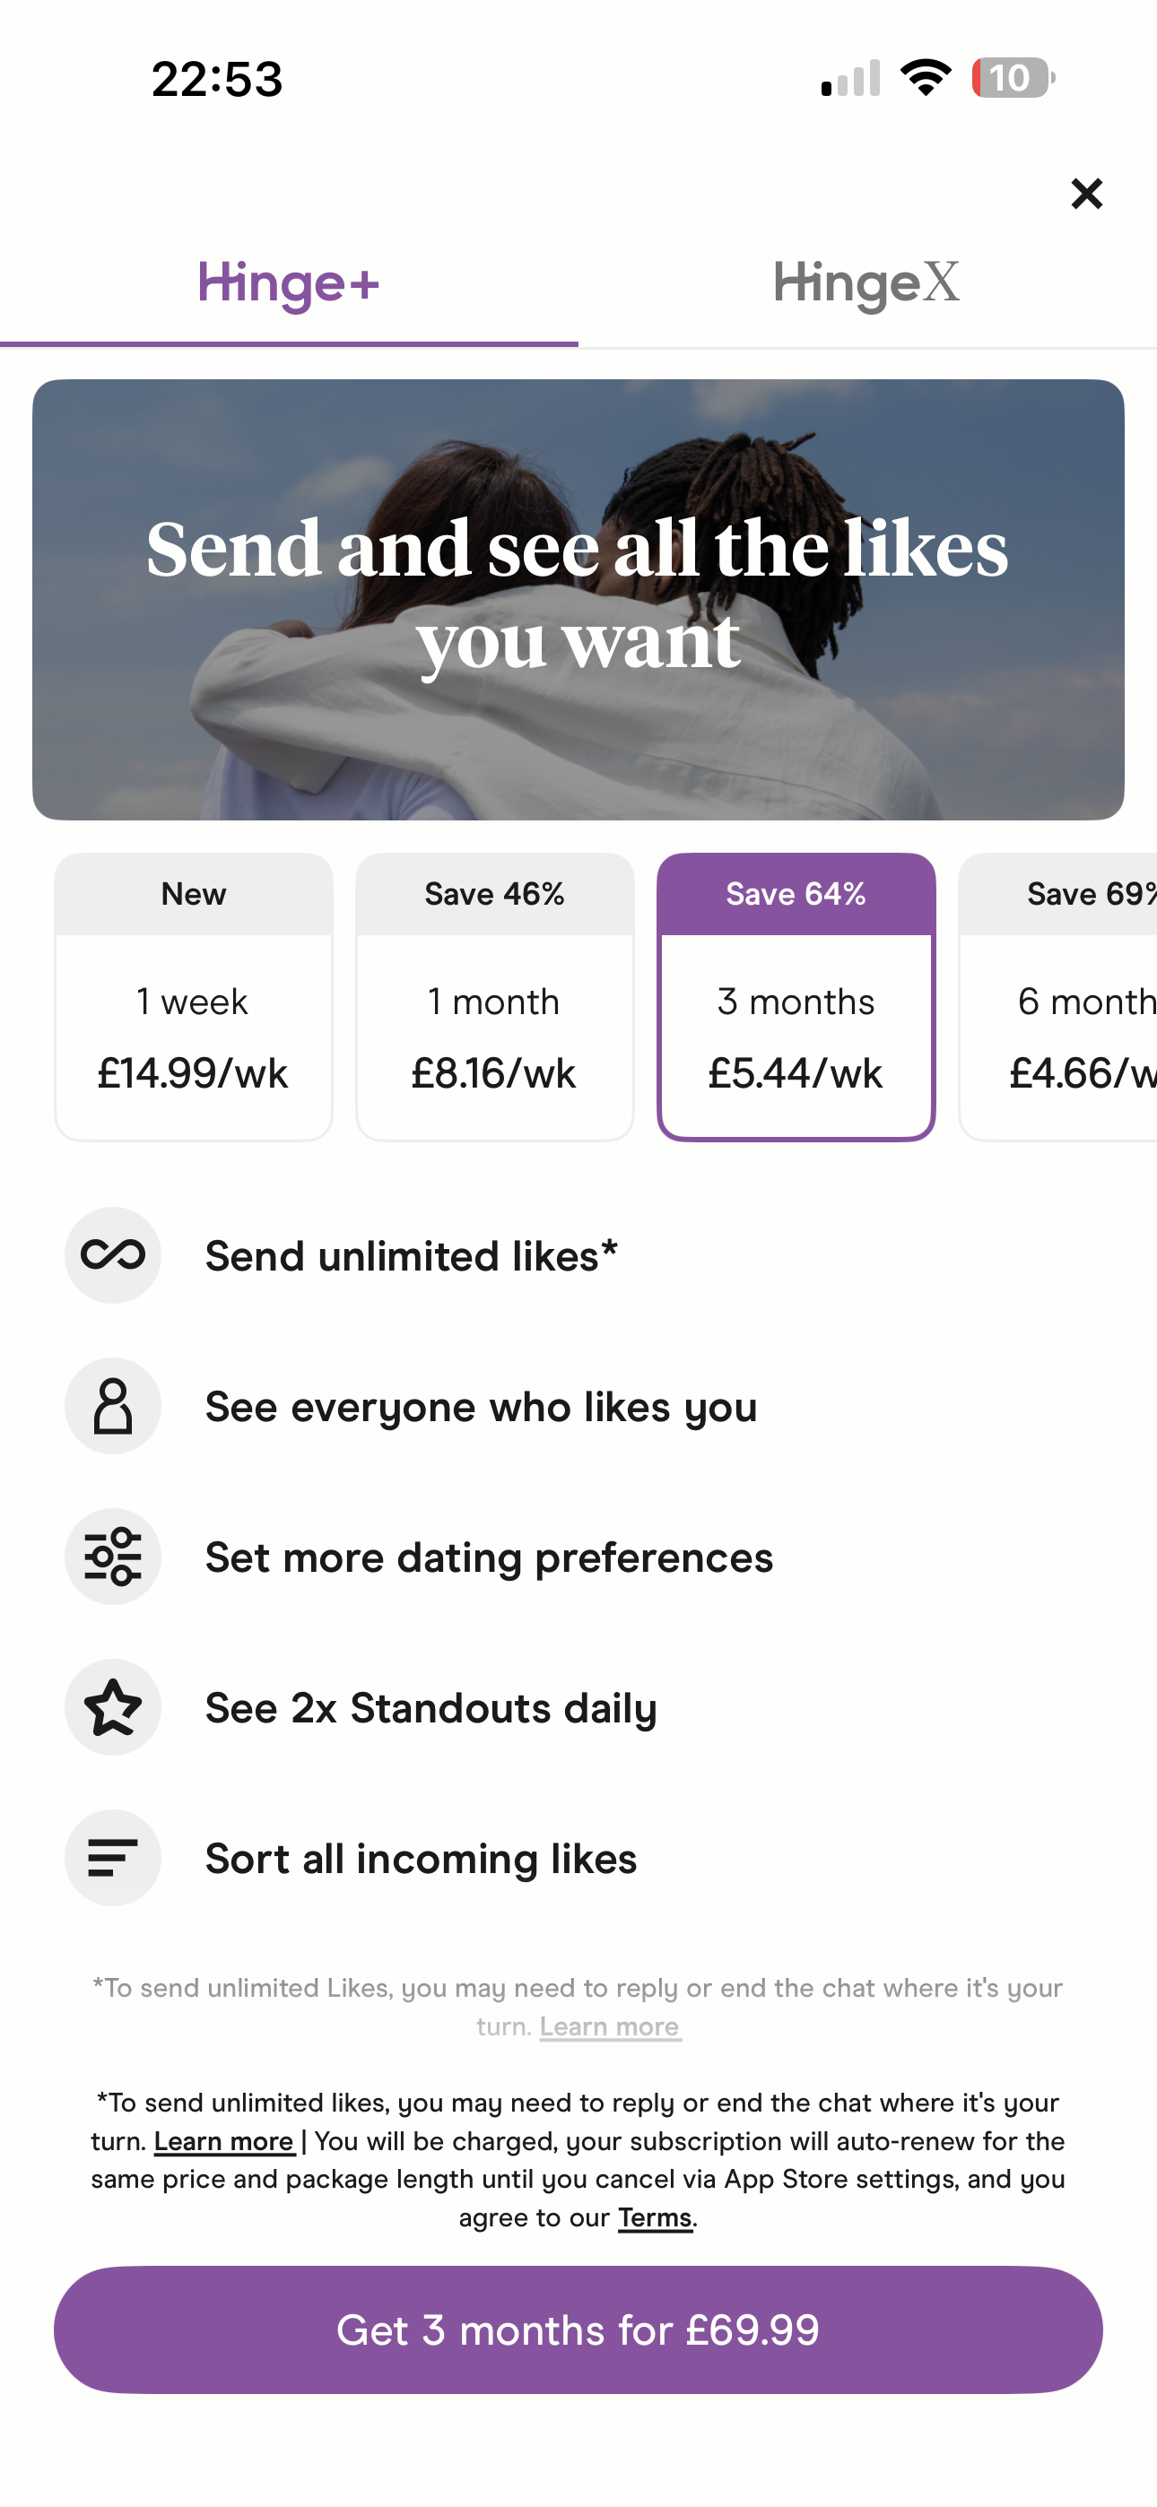Open the grey Learn more link
The height and width of the screenshot is (2507, 1157).
tap(610, 2026)
